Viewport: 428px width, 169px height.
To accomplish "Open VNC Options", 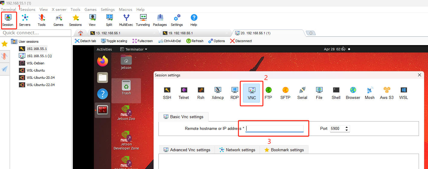I will (x=216, y=41).
